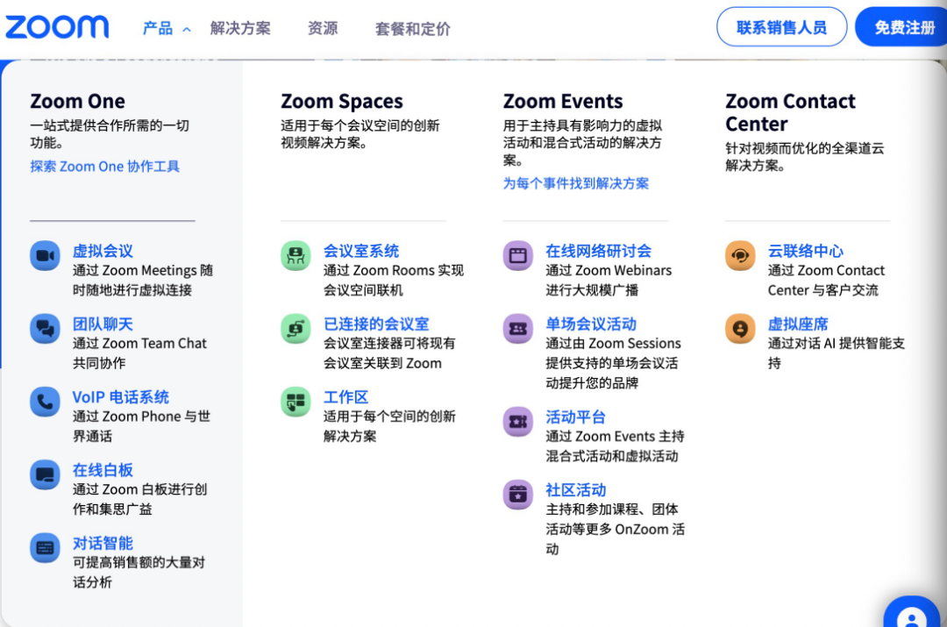The width and height of the screenshot is (947, 627).
Task: Click the 会议室系统 green rooms icon
Action: point(295,256)
